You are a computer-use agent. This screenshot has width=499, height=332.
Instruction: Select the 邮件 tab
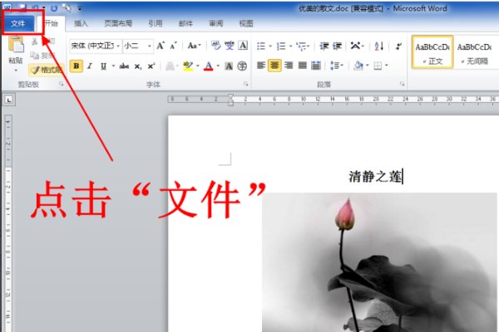point(185,23)
